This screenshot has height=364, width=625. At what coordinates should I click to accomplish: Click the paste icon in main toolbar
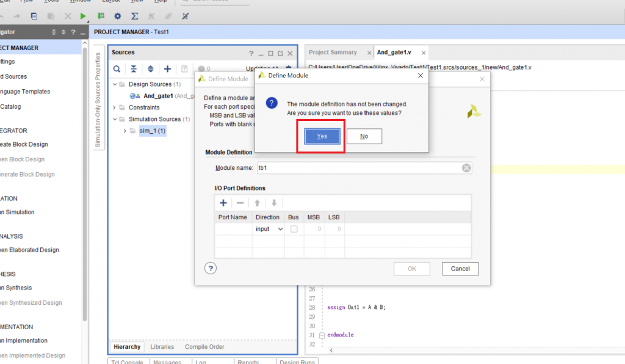pyautogui.click(x=51, y=16)
